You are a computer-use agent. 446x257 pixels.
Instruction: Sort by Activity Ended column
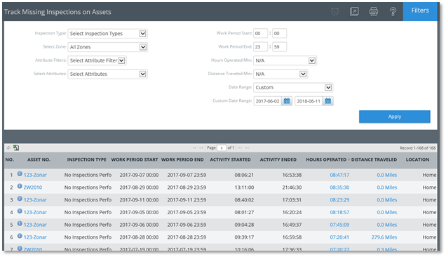coord(278,159)
